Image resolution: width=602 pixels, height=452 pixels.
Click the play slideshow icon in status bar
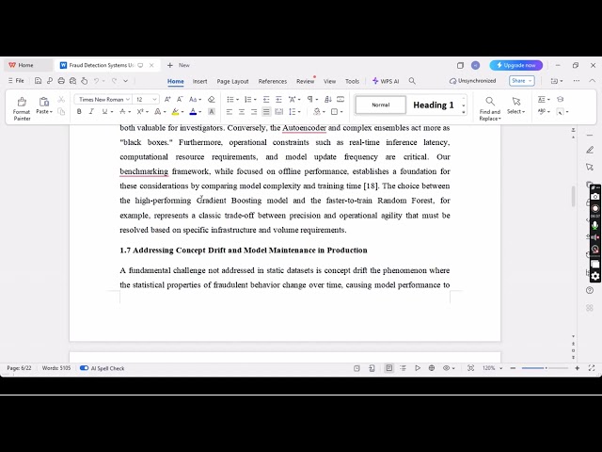click(x=418, y=368)
